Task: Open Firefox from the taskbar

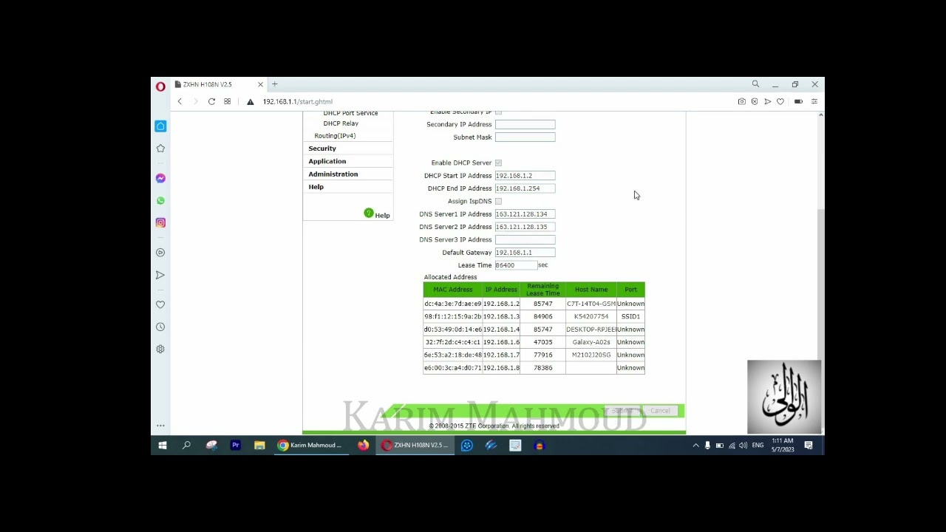Action: [363, 445]
